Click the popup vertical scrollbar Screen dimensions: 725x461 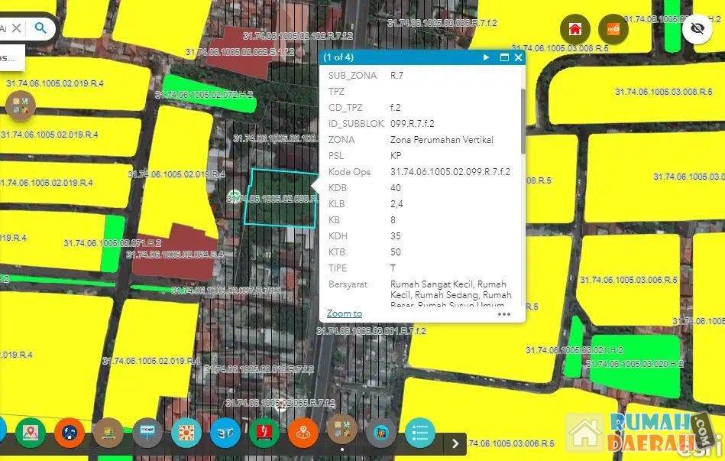pos(523,122)
